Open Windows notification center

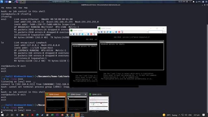tap(204, 115)
